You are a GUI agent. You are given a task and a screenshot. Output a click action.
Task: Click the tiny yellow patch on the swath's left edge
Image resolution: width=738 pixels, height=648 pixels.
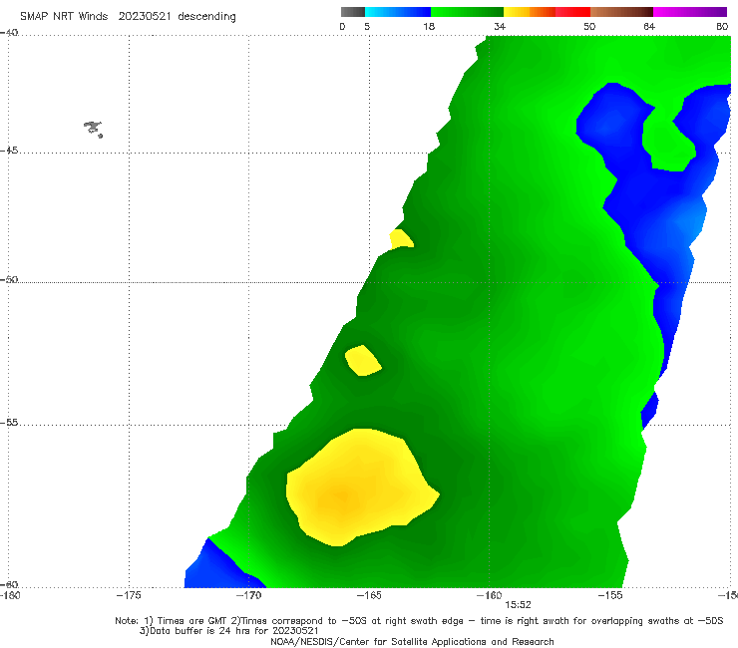coord(401,239)
